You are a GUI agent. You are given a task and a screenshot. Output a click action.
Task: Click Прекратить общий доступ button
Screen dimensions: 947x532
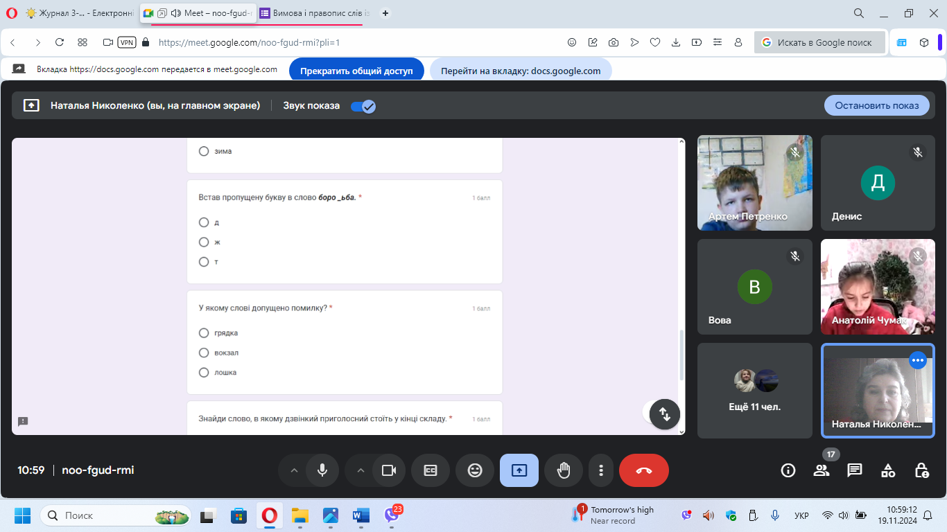pos(356,71)
